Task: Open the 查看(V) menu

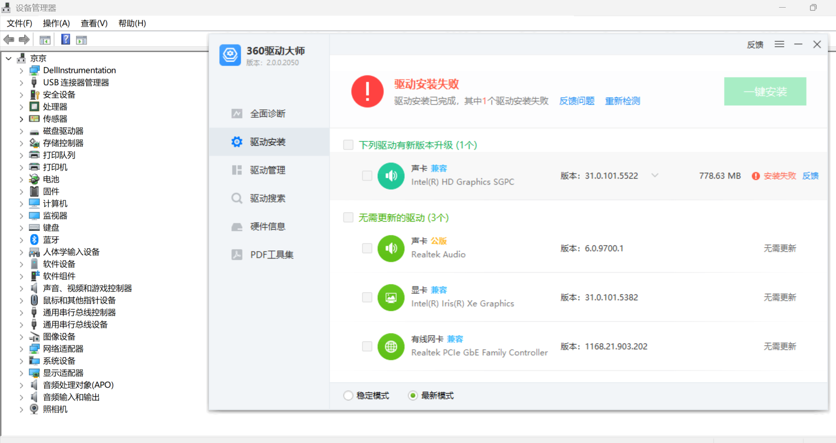Action: pyautogui.click(x=94, y=23)
